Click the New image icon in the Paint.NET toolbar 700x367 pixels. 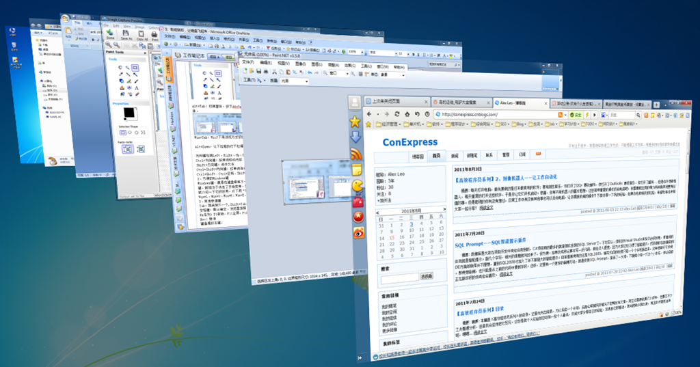[x=245, y=71]
